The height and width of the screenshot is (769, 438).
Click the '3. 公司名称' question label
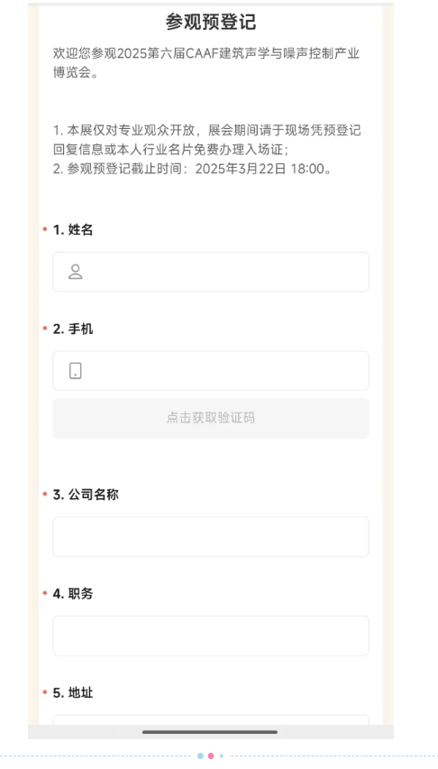(x=86, y=495)
